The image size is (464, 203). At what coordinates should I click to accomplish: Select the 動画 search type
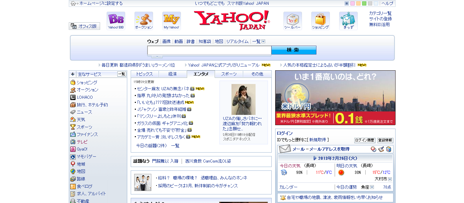[179, 41]
